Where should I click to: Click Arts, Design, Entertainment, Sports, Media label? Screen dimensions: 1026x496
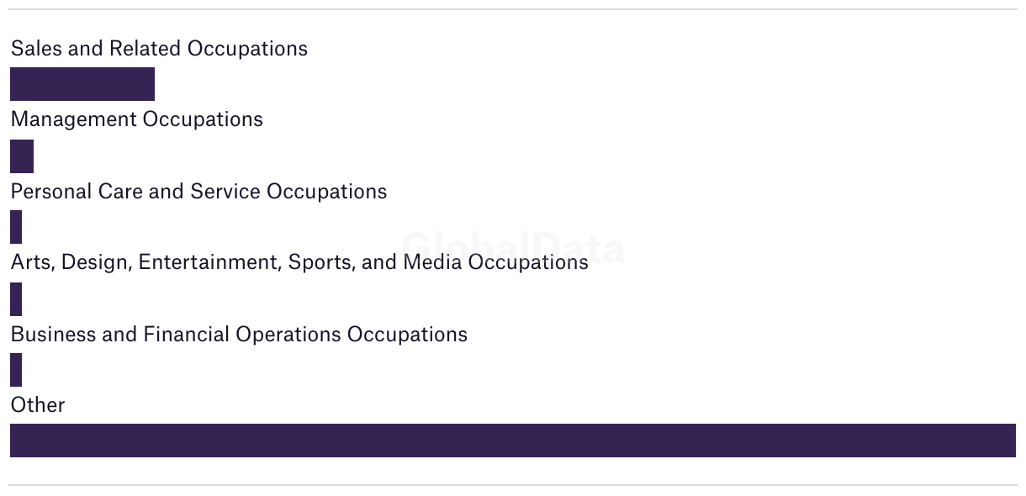pyautogui.click(x=299, y=262)
